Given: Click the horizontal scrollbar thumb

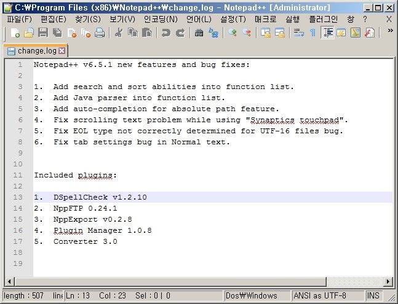Looking at the screenshot, I should 170,281.
